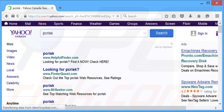The height and width of the screenshot is (112, 224).
Task: Expand More search categories
Action: pyautogui.click(x=10, y=90)
